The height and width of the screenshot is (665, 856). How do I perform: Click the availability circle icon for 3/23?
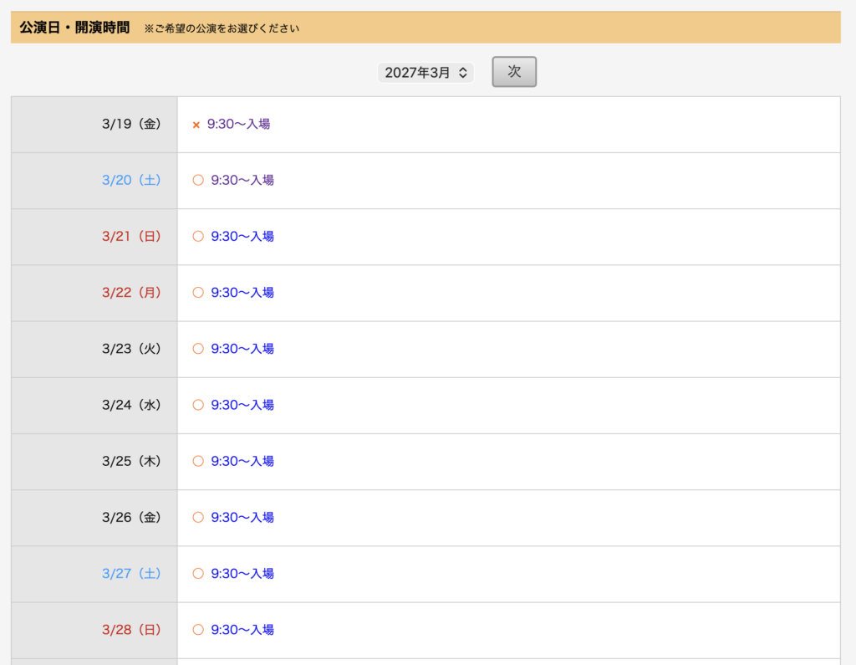click(x=198, y=349)
